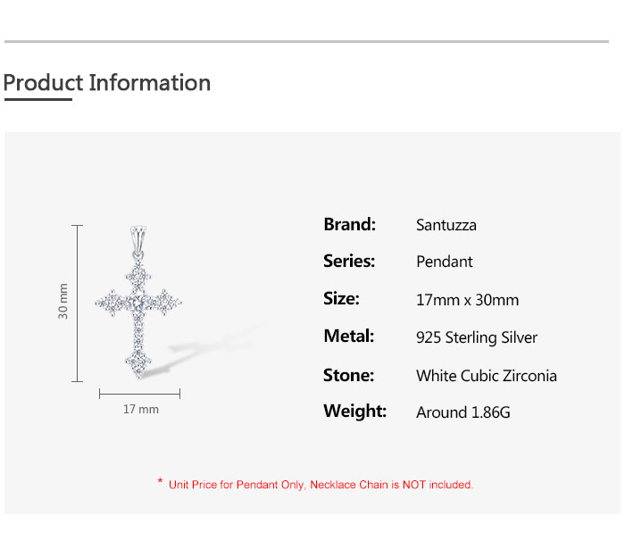Click the Stone: label

coord(348,375)
